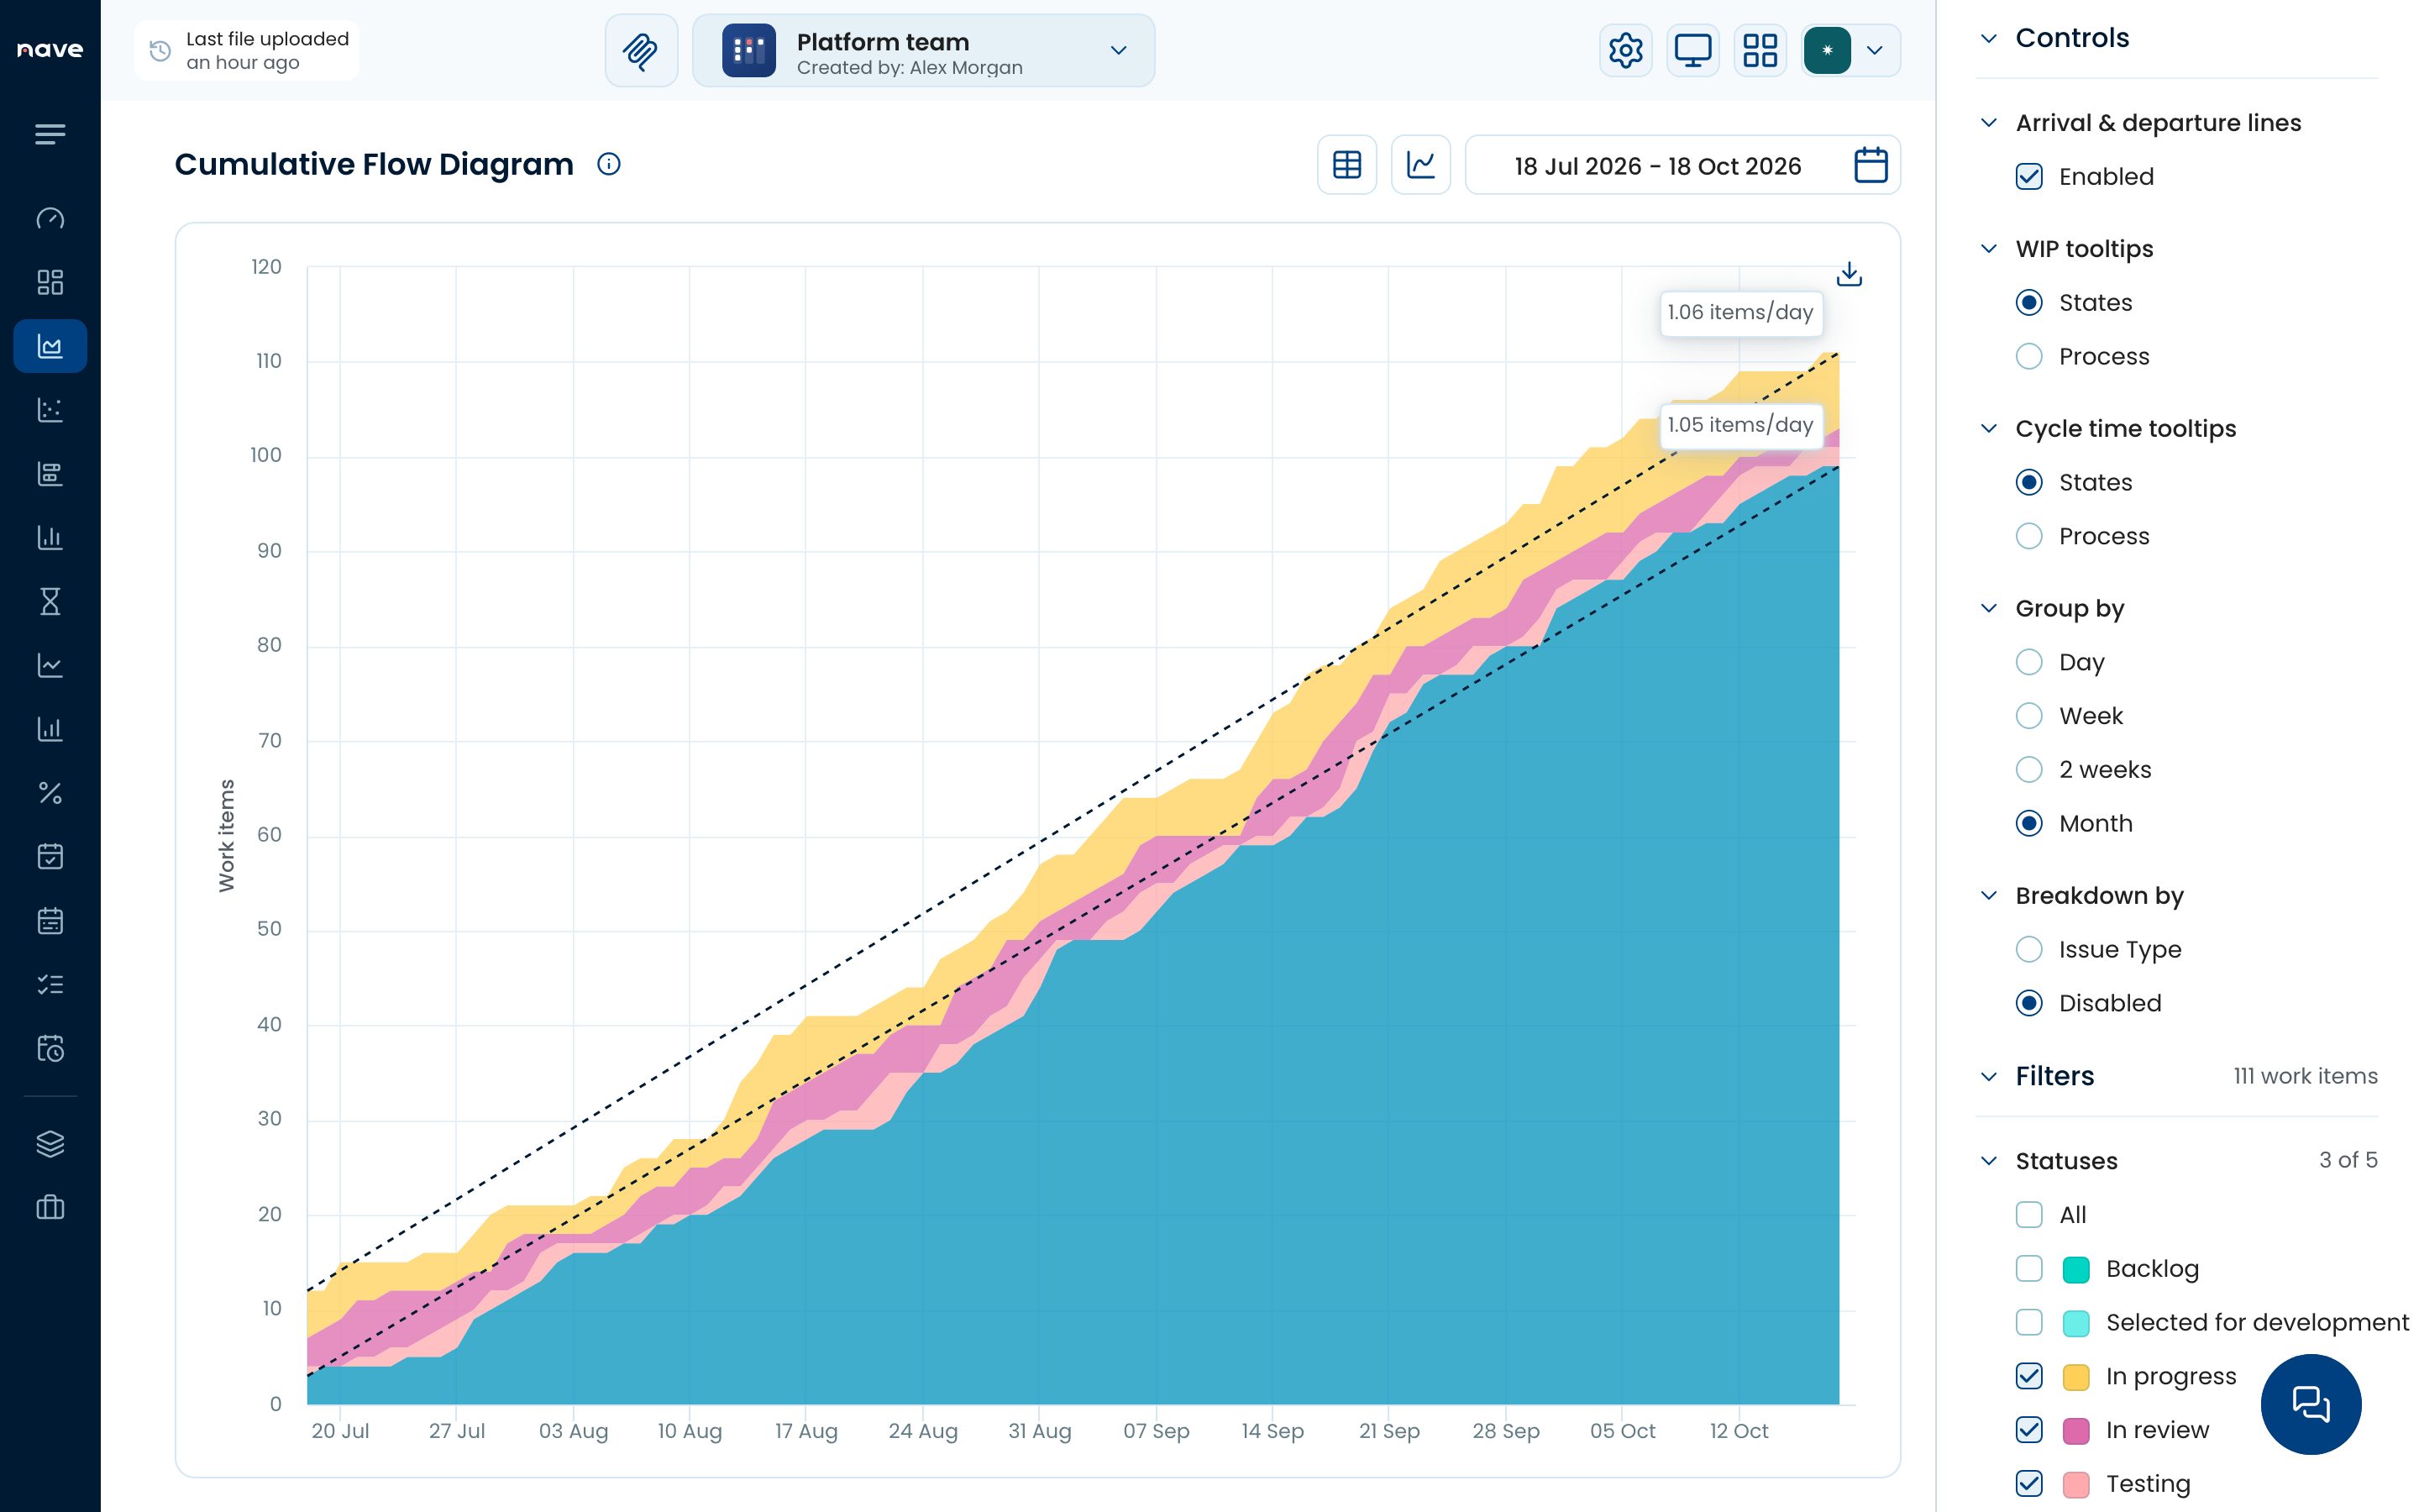Switch to line chart view icon
This screenshot has width=2419, height=1512.
[x=1420, y=165]
